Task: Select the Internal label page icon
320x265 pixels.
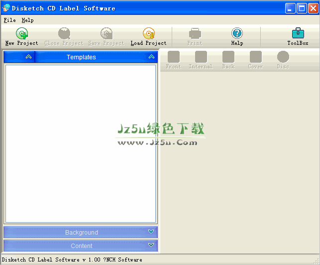Action: tap(201, 57)
